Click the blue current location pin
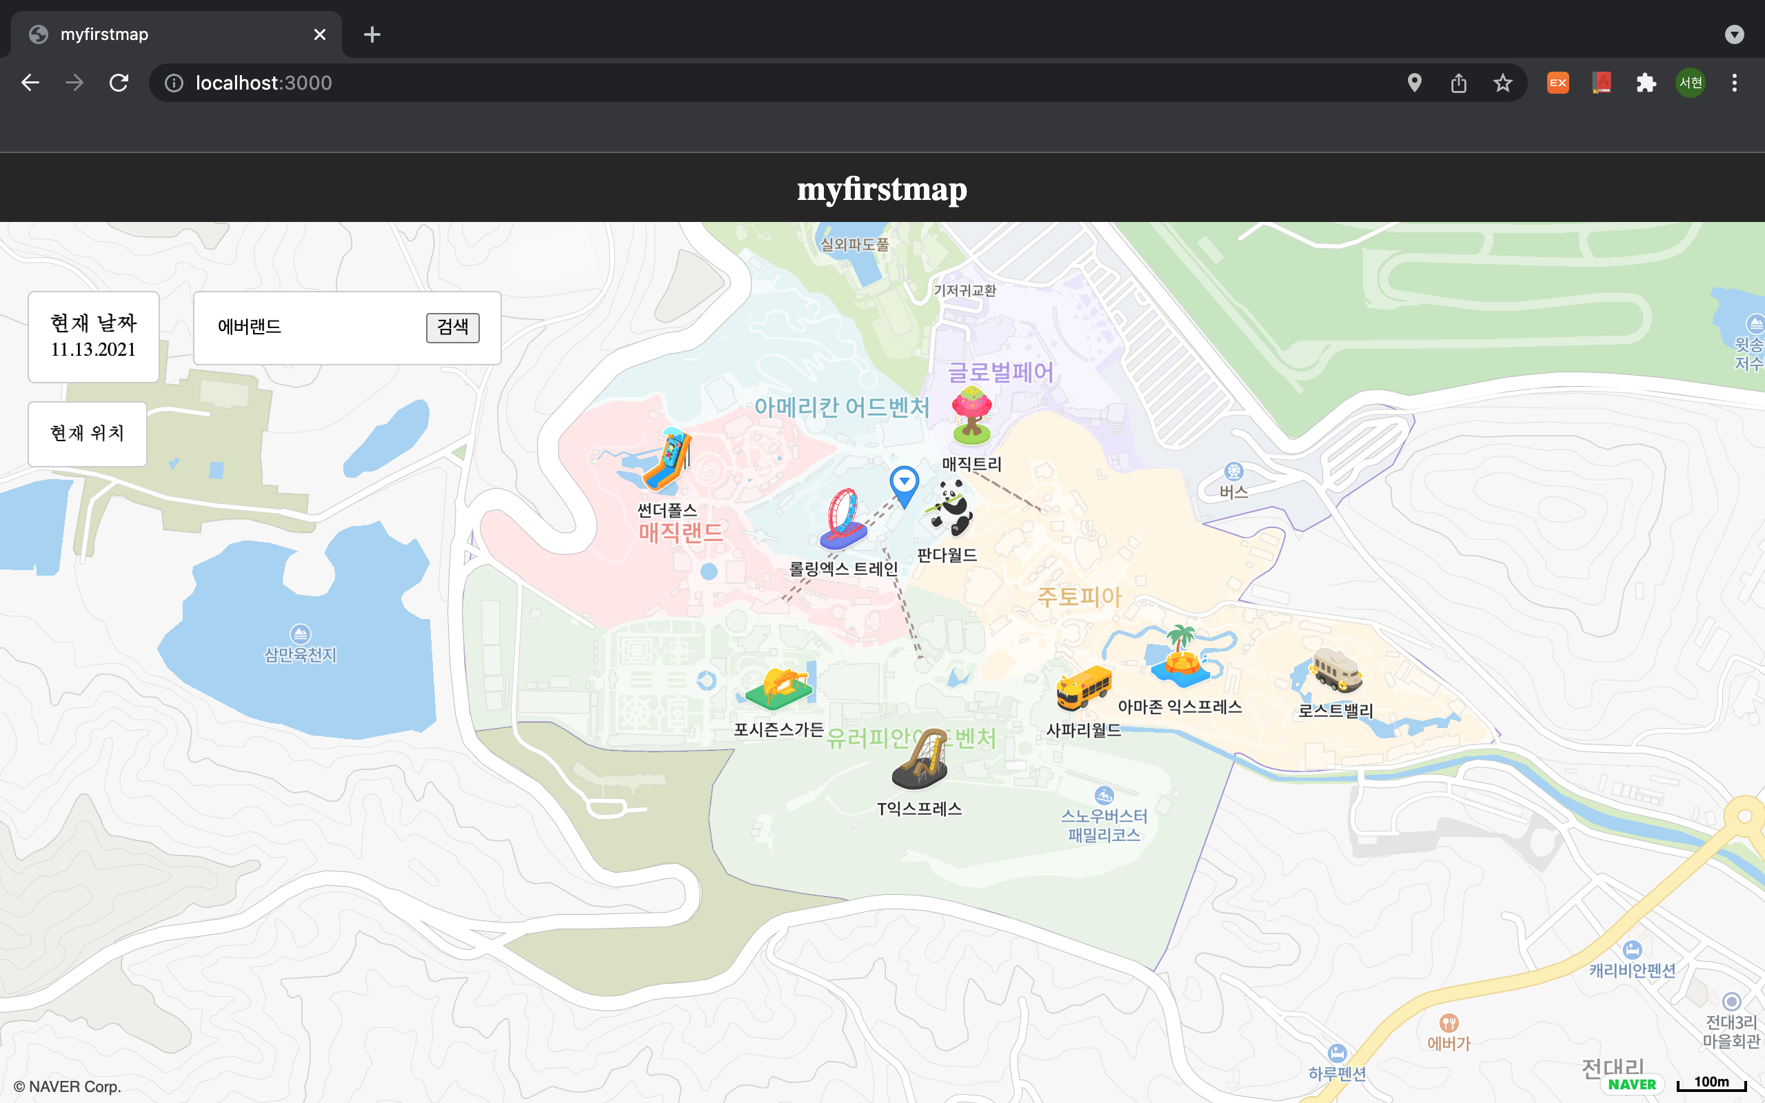 (905, 487)
